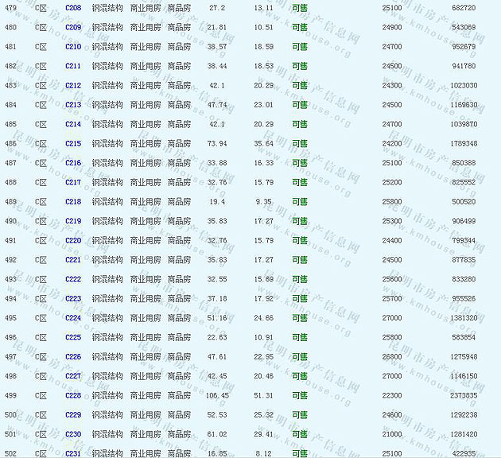Select the C226 unit link
Viewport: 501px width, 458px height.
pos(73,357)
